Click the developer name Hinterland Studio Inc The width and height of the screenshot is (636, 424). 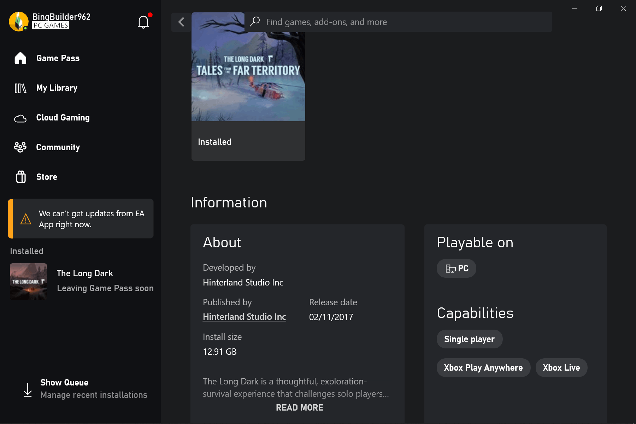[x=243, y=283]
